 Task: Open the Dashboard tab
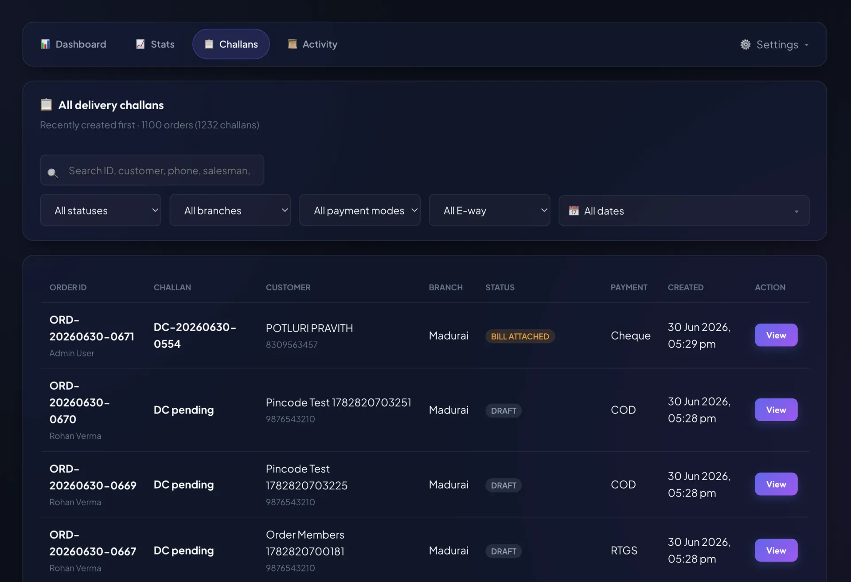pyautogui.click(x=74, y=44)
